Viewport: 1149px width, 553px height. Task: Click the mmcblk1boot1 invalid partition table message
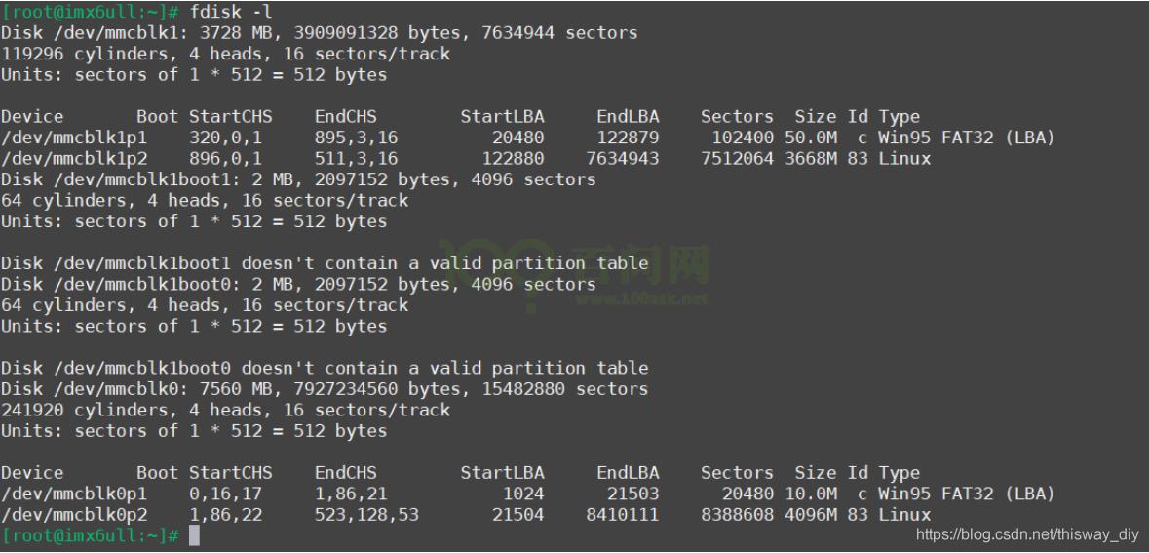325,263
